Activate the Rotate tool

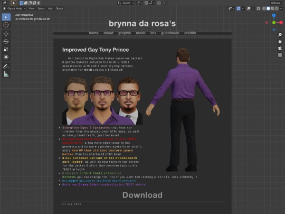click(6, 42)
